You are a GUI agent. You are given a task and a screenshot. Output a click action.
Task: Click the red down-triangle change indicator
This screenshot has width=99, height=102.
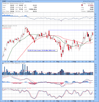click(82, 5)
